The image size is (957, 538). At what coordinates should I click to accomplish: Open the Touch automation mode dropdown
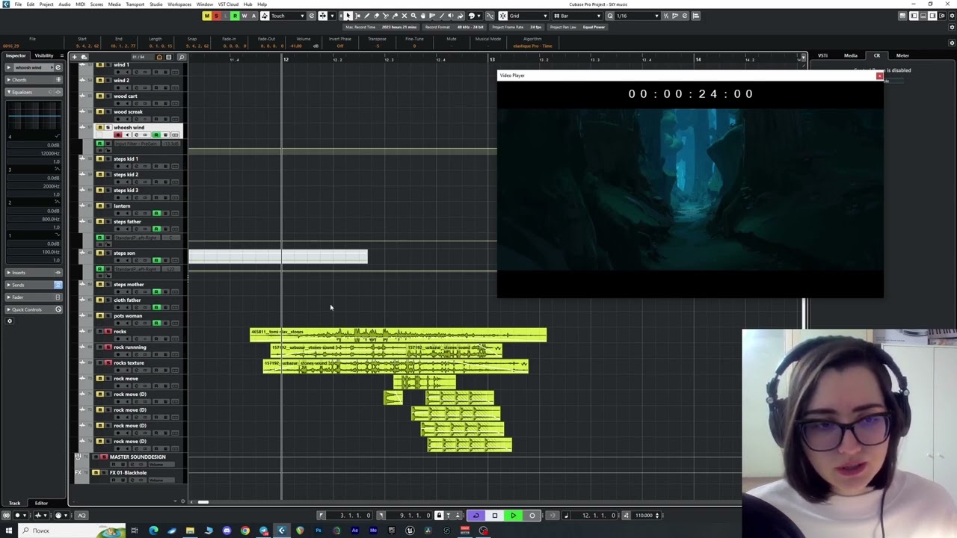pyautogui.click(x=289, y=16)
